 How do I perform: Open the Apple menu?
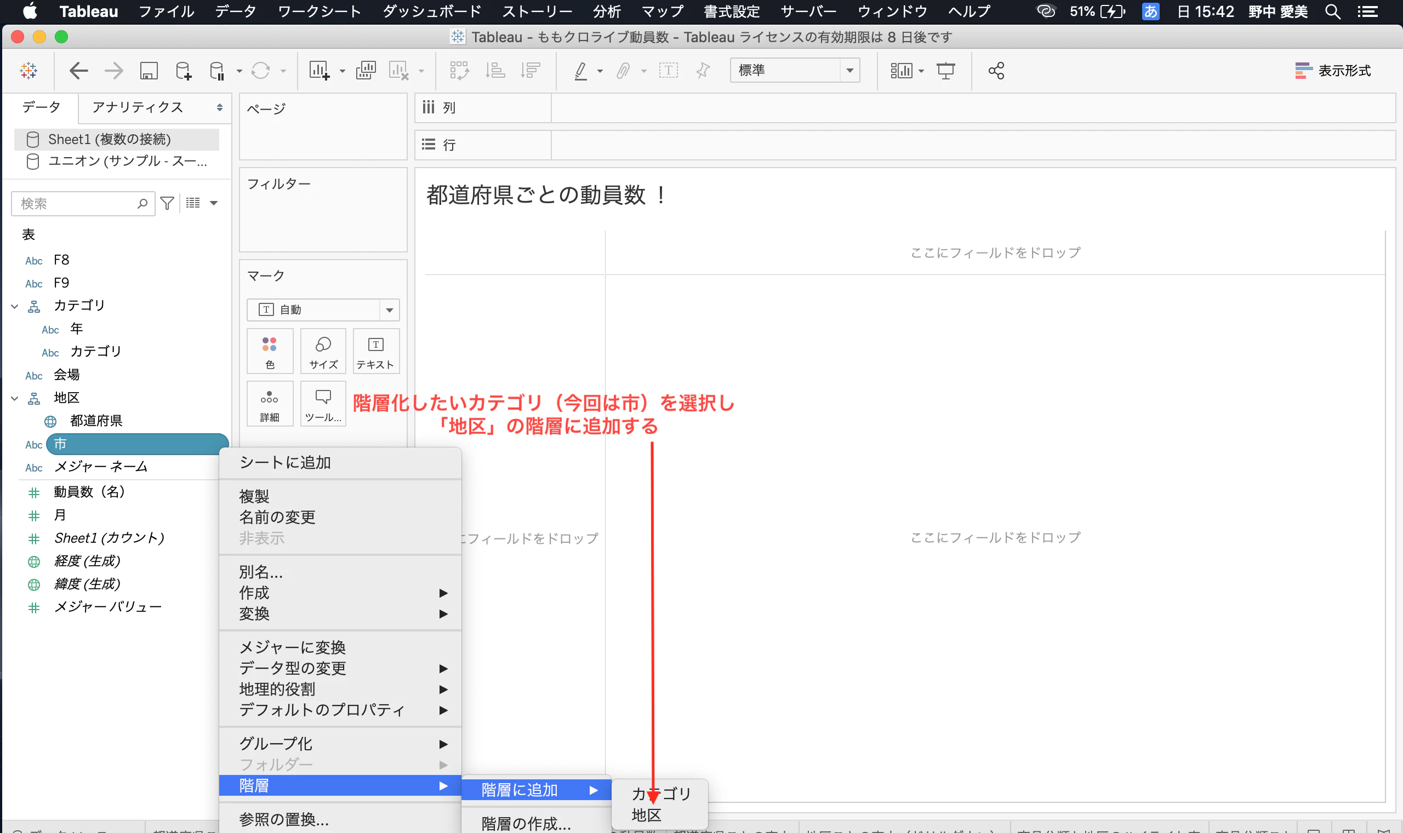30,10
